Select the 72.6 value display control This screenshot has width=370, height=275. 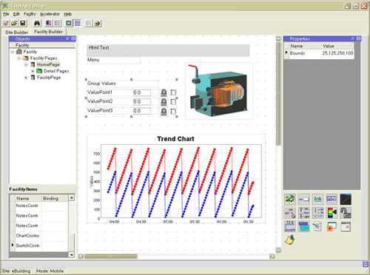[x=290, y=226]
